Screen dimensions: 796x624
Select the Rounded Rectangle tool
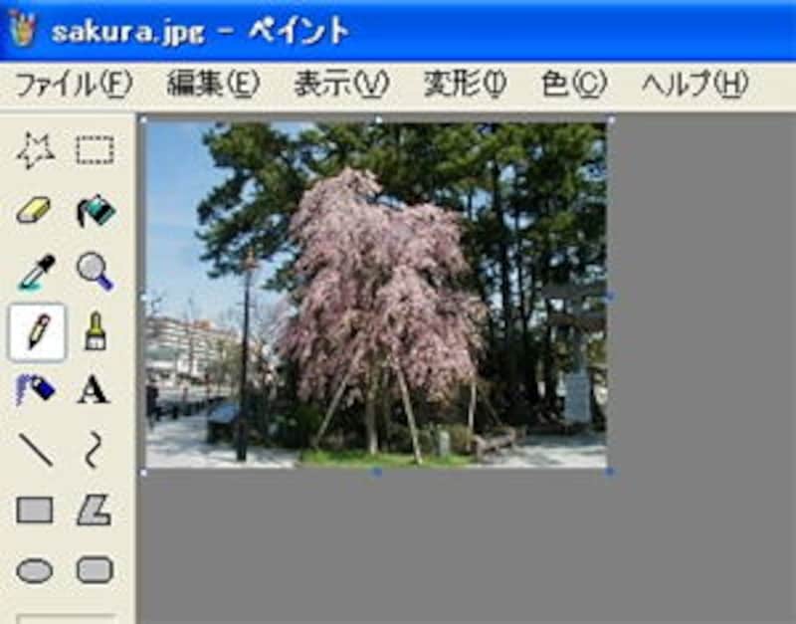tap(95, 569)
